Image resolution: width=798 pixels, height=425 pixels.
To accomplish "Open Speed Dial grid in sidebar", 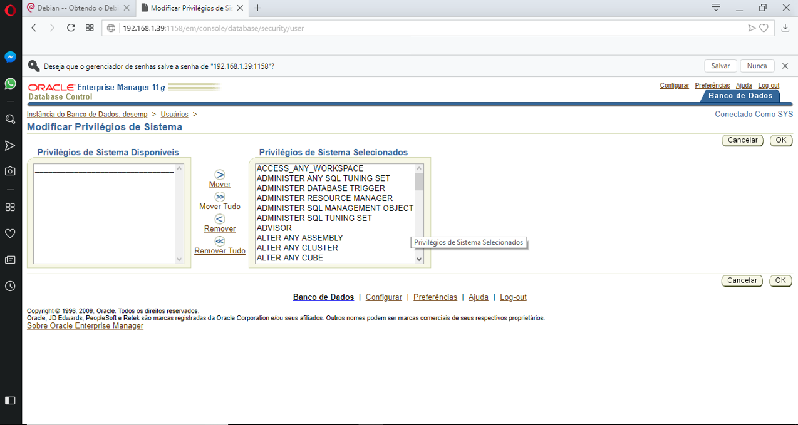I will [10, 207].
